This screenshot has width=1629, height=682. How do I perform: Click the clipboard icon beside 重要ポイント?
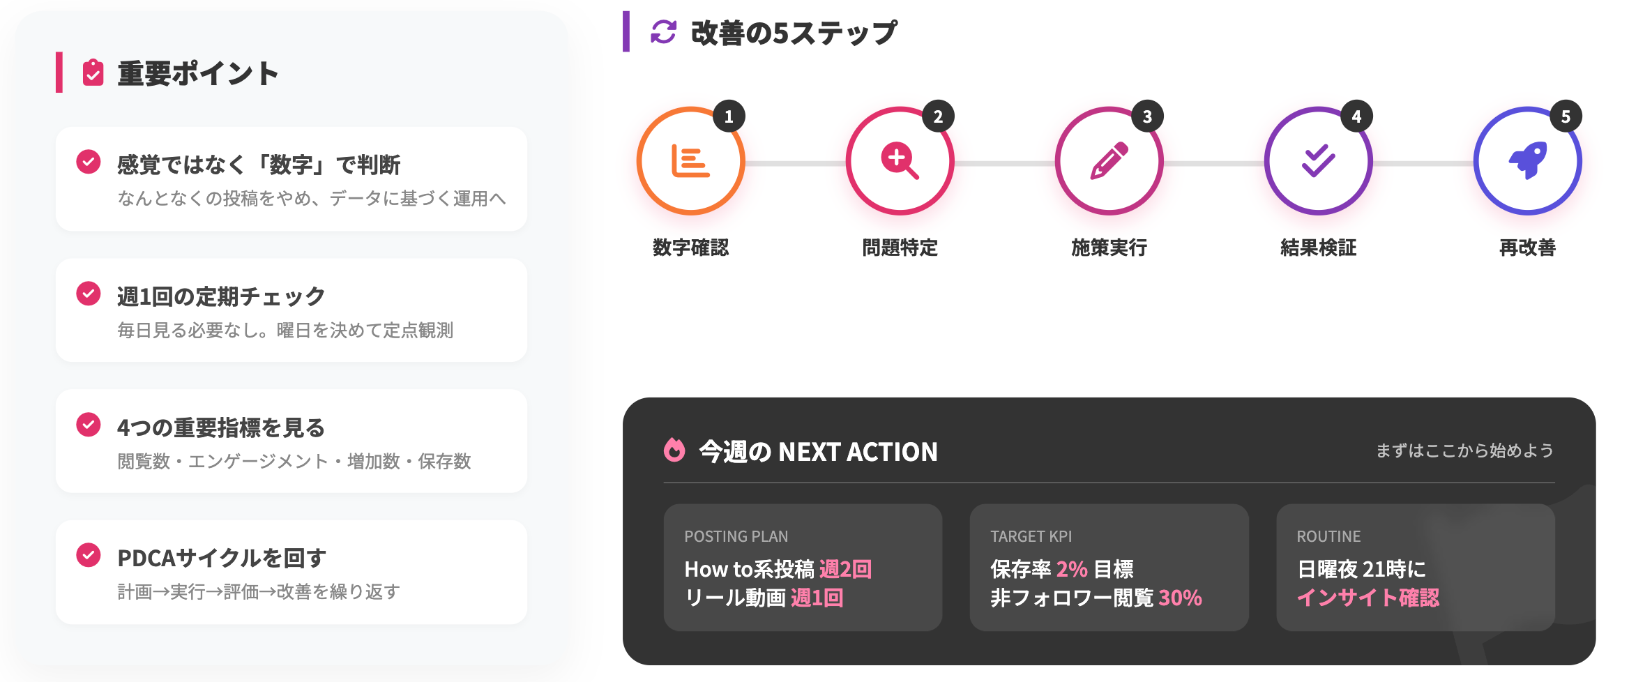[93, 73]
